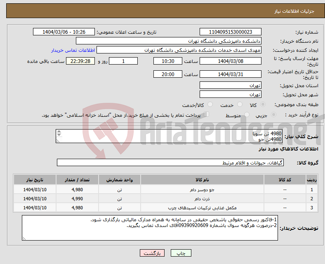325x264 pixels.
Task: Click the remaining days field showing 1
Action: click(123, 61)
